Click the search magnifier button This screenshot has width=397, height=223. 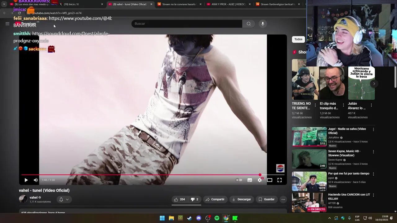pyautogui.click(x=248, y=24)
